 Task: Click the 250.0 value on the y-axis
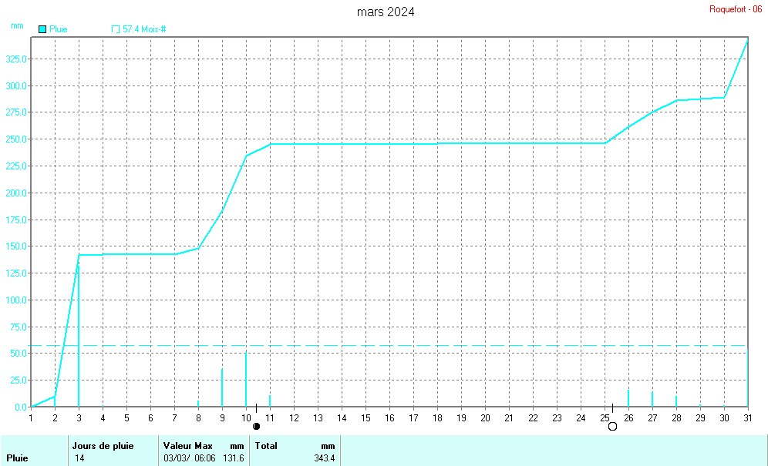[x=16, y=139]
